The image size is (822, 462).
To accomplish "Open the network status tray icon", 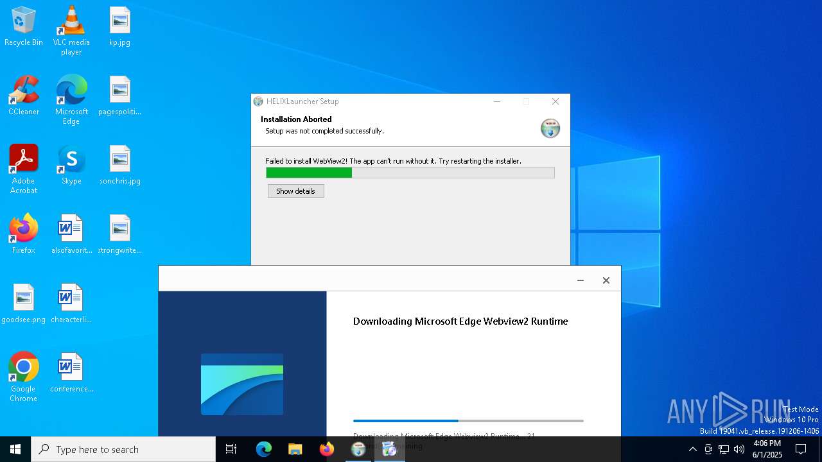I will [x=724, y=449].
